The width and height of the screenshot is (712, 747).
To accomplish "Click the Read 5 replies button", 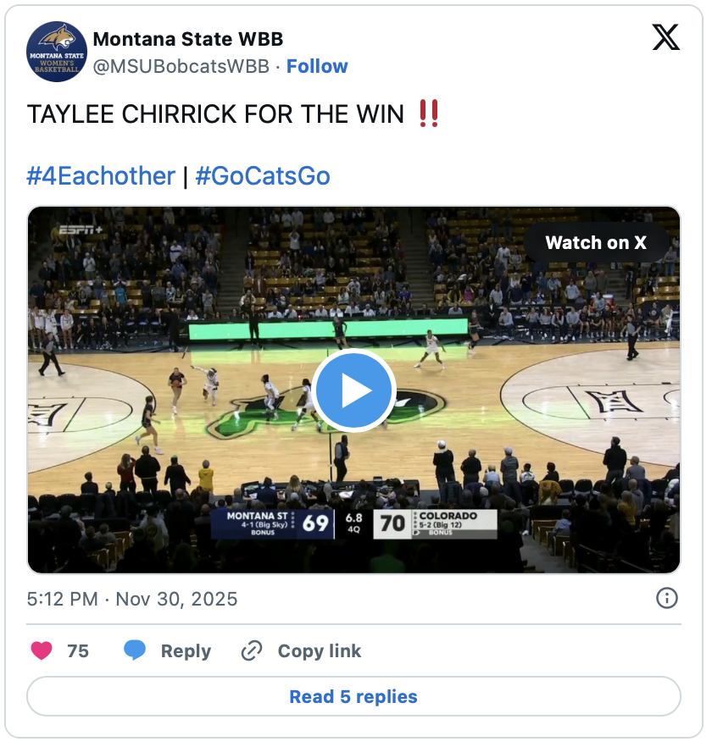I will [x=353, y=696].
